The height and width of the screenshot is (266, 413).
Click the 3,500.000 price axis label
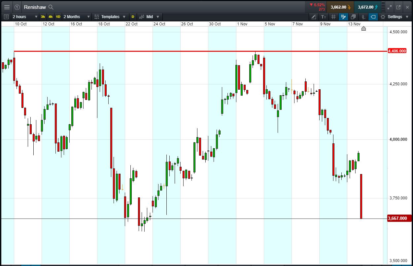(x=398, y=261)
